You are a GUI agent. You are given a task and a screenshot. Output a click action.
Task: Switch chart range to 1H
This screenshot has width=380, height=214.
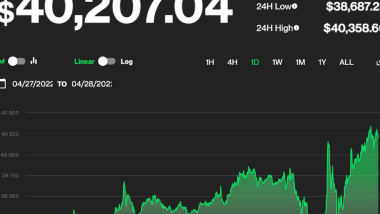(x=210, y=62)
